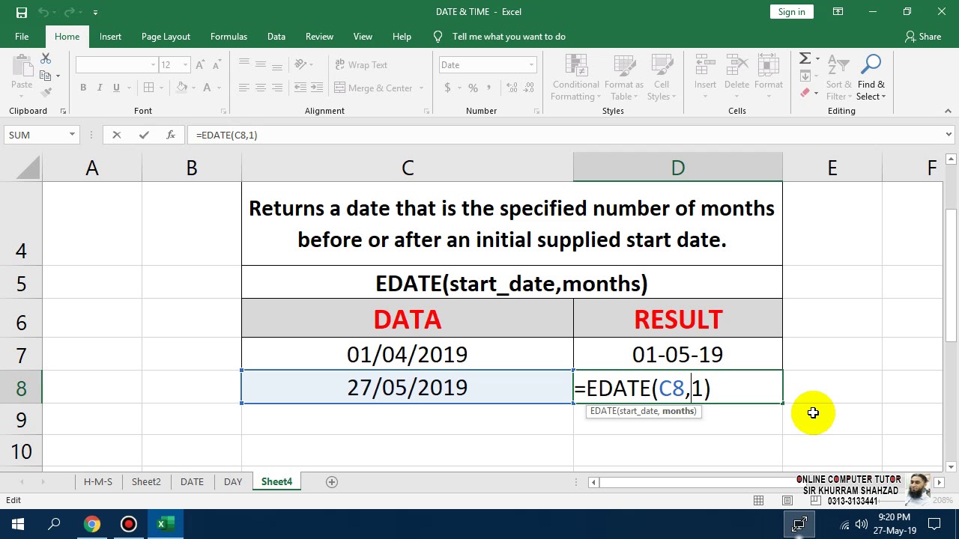The image size is (959, 539).
Task: Click the Center alignment icon
Action: point(261,88)
